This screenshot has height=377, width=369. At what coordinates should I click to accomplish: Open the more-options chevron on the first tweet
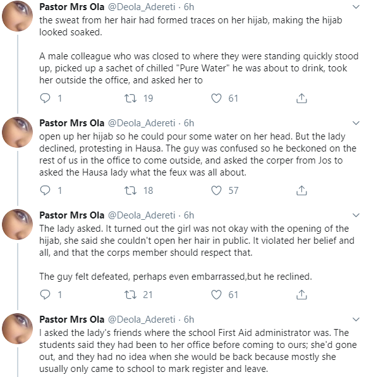356,7
